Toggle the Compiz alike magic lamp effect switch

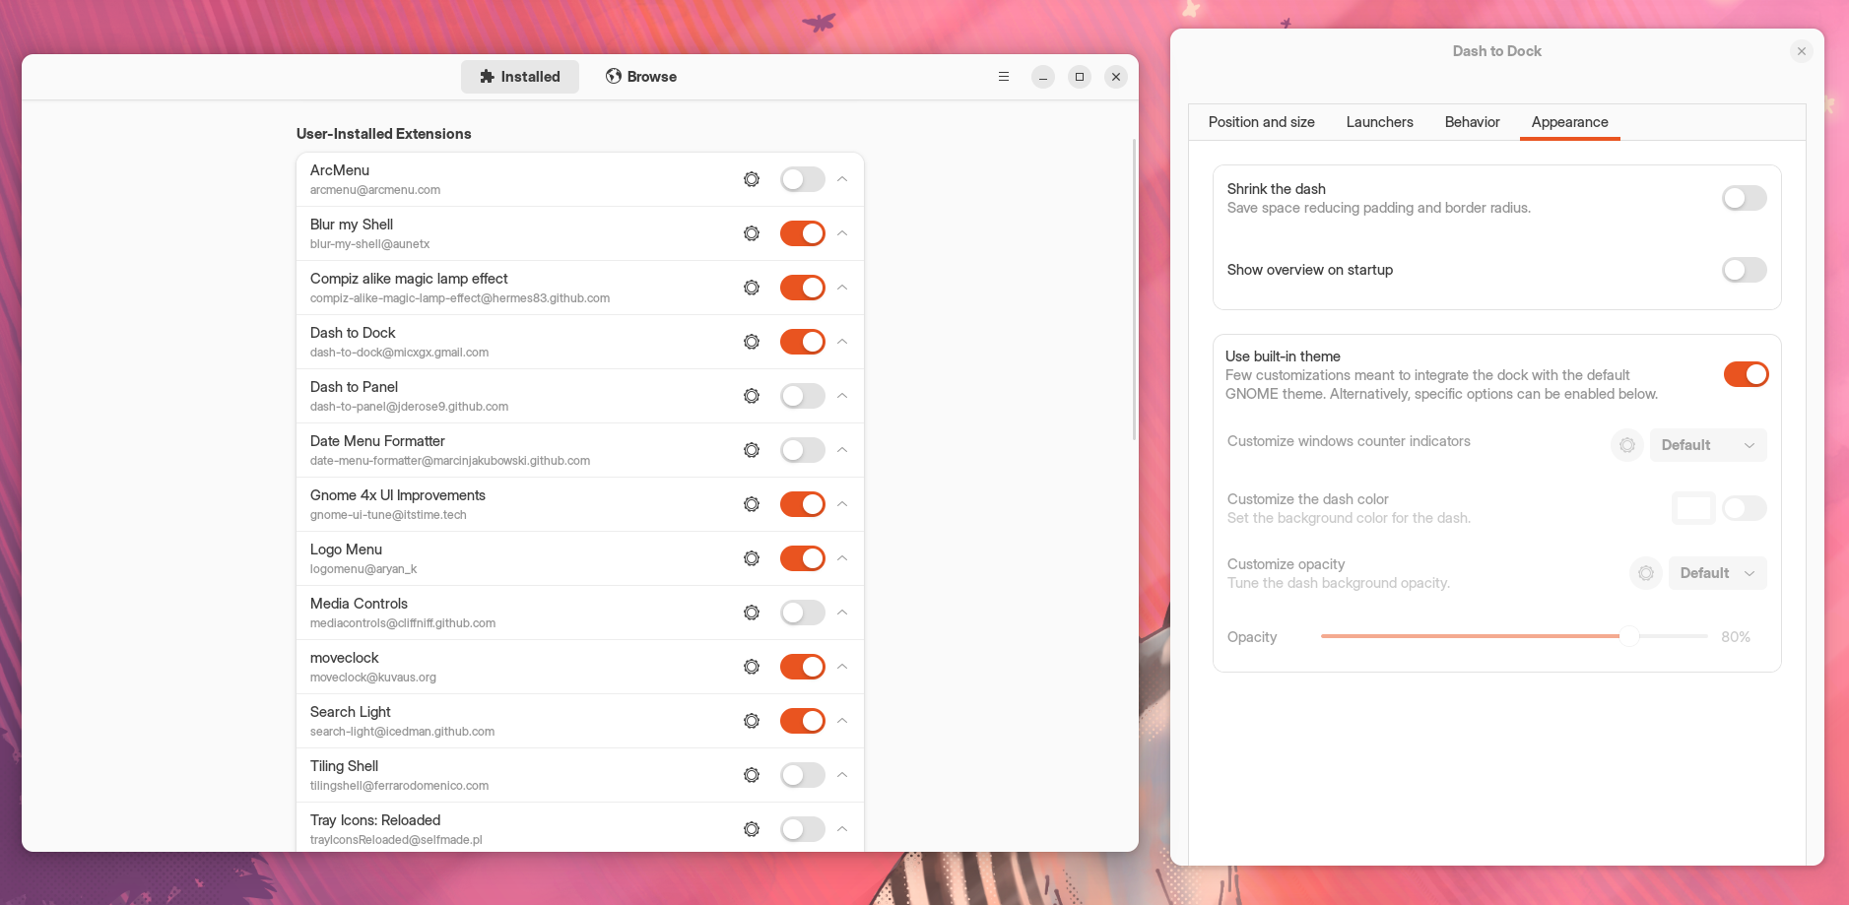pos(803,288)
